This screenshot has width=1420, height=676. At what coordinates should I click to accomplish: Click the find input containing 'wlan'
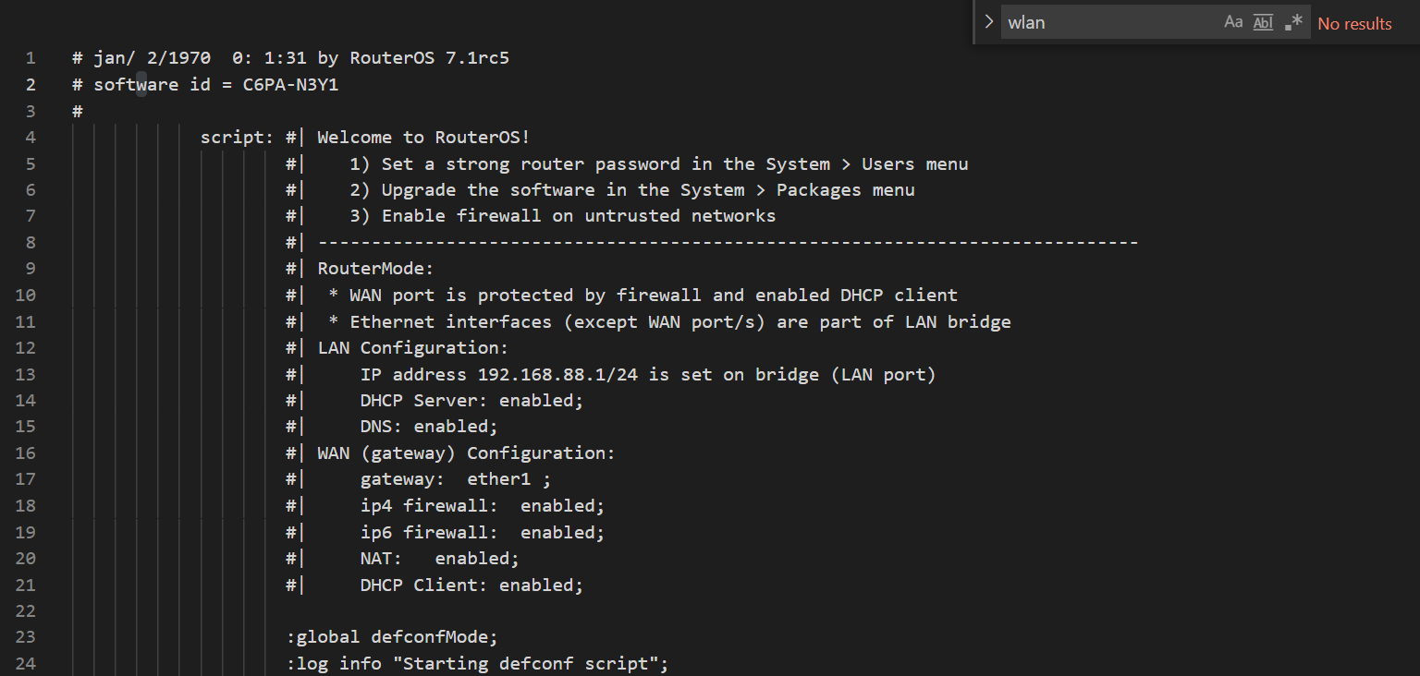pos(1109,22)
